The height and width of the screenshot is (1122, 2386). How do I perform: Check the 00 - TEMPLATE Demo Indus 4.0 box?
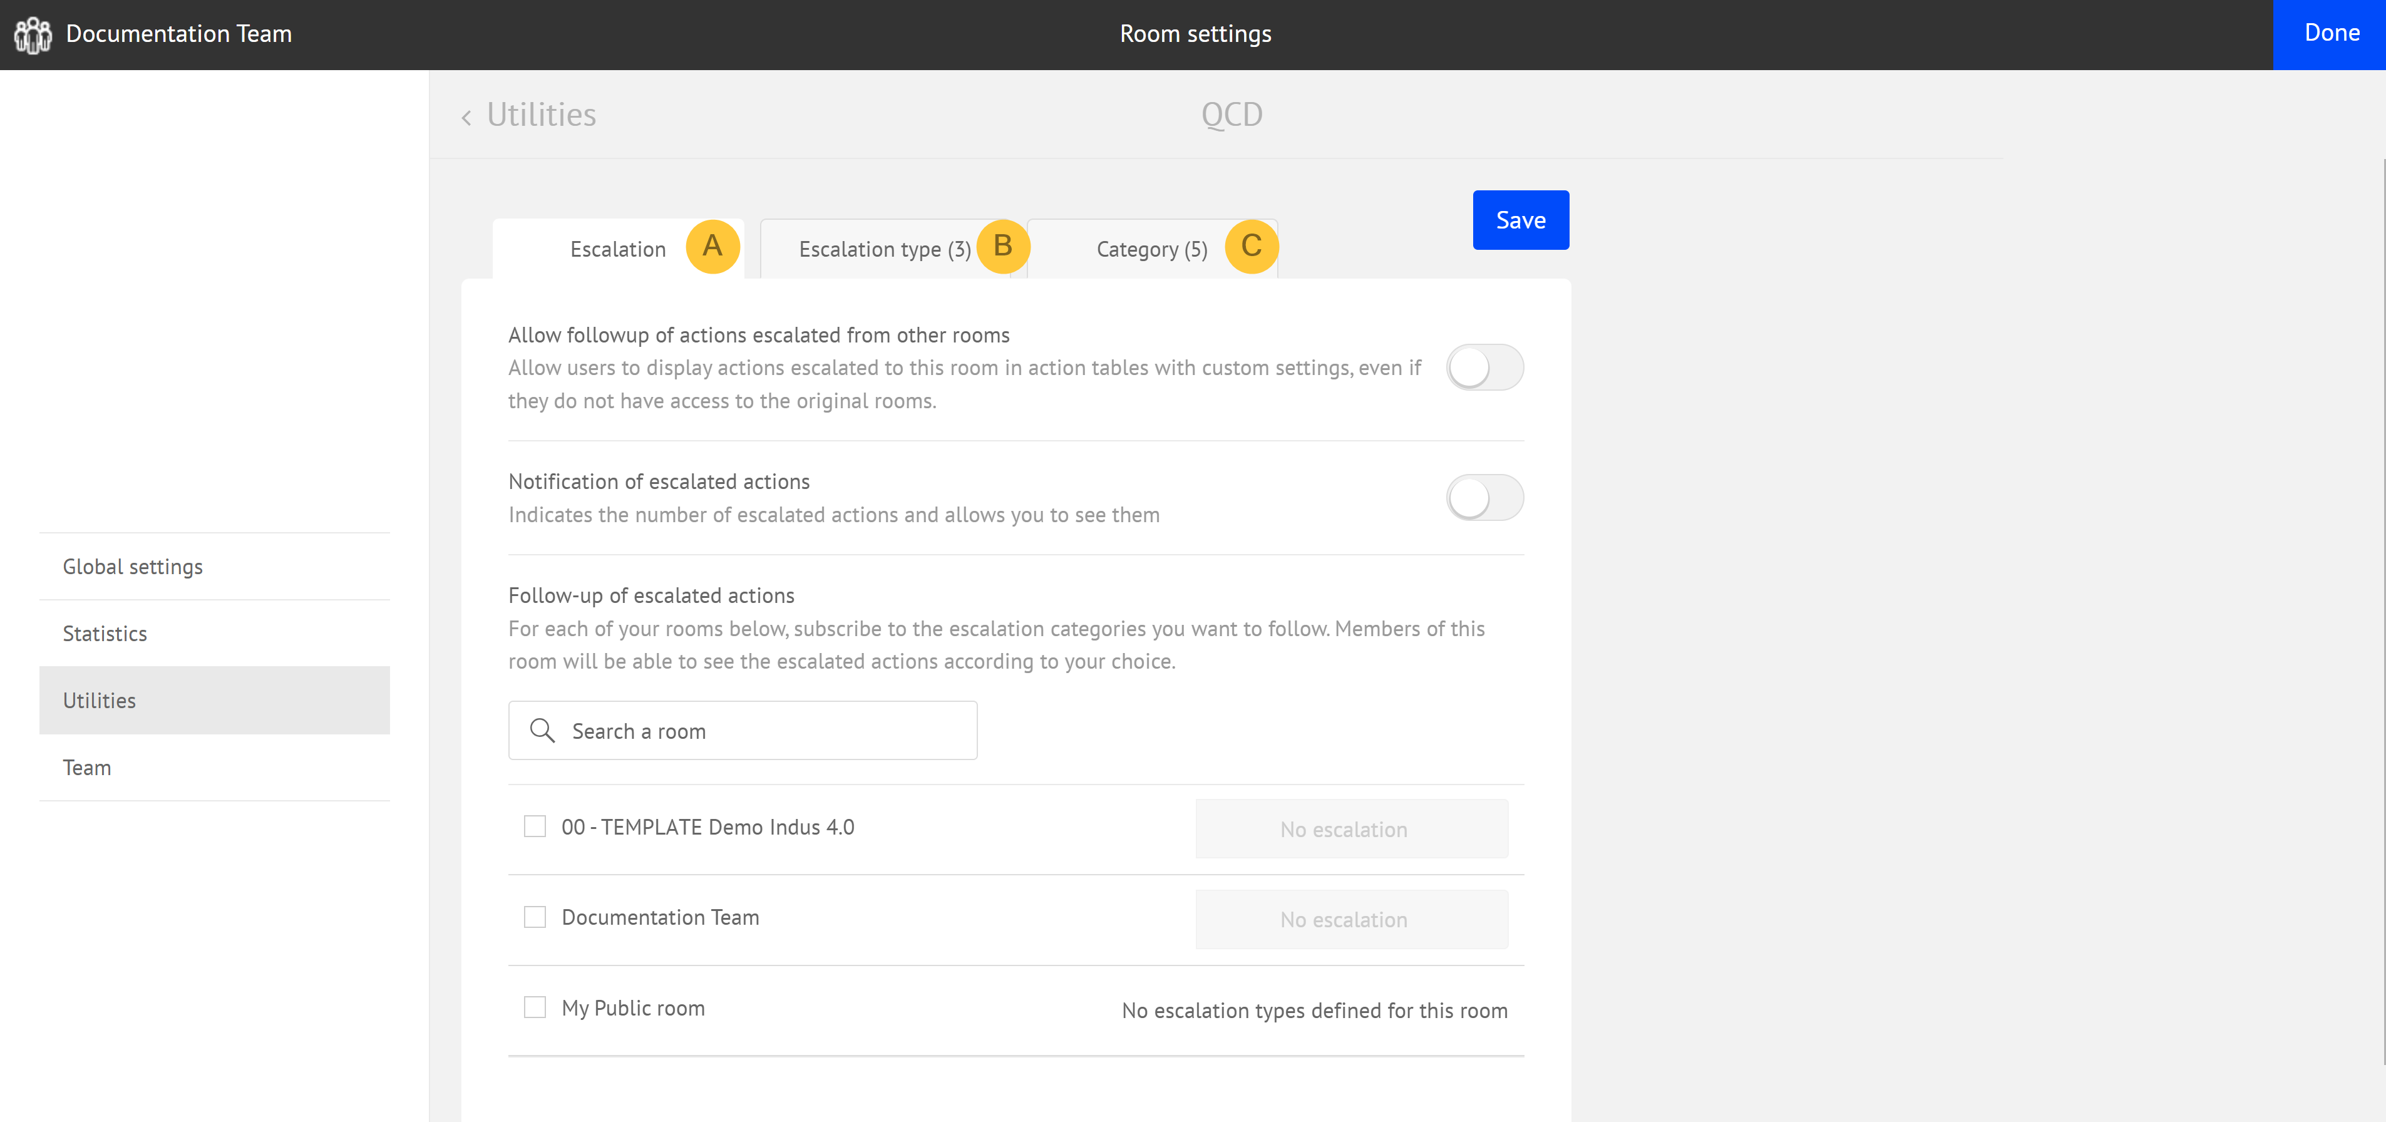[535, 826]
